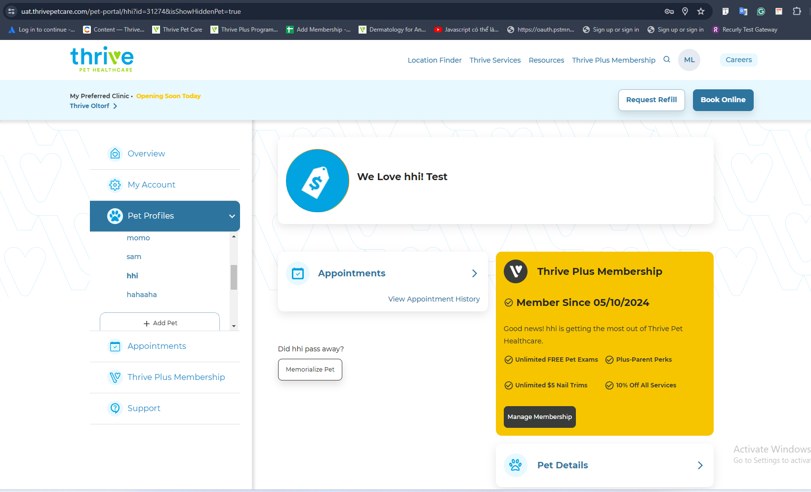Click the Support question mark icon
811x492 pixels.
click(115, 408)
